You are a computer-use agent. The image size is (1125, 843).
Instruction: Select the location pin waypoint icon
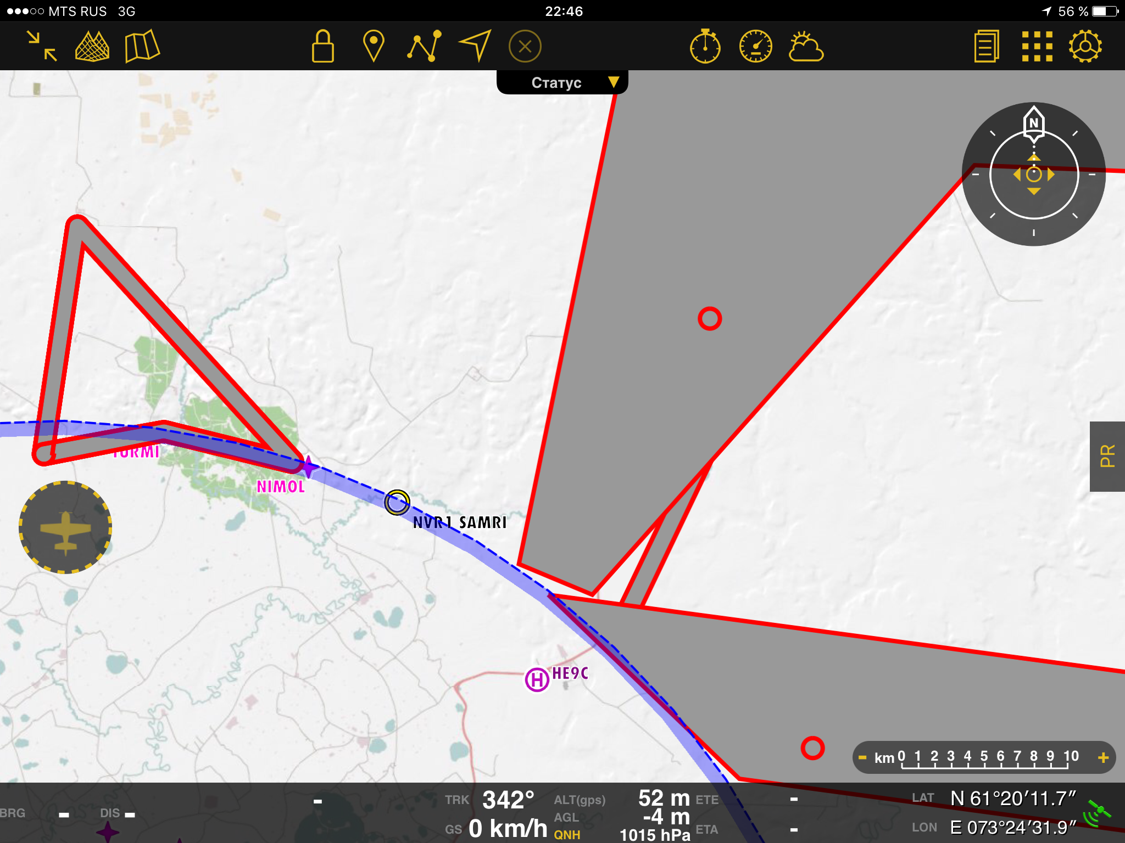(374, 46)
